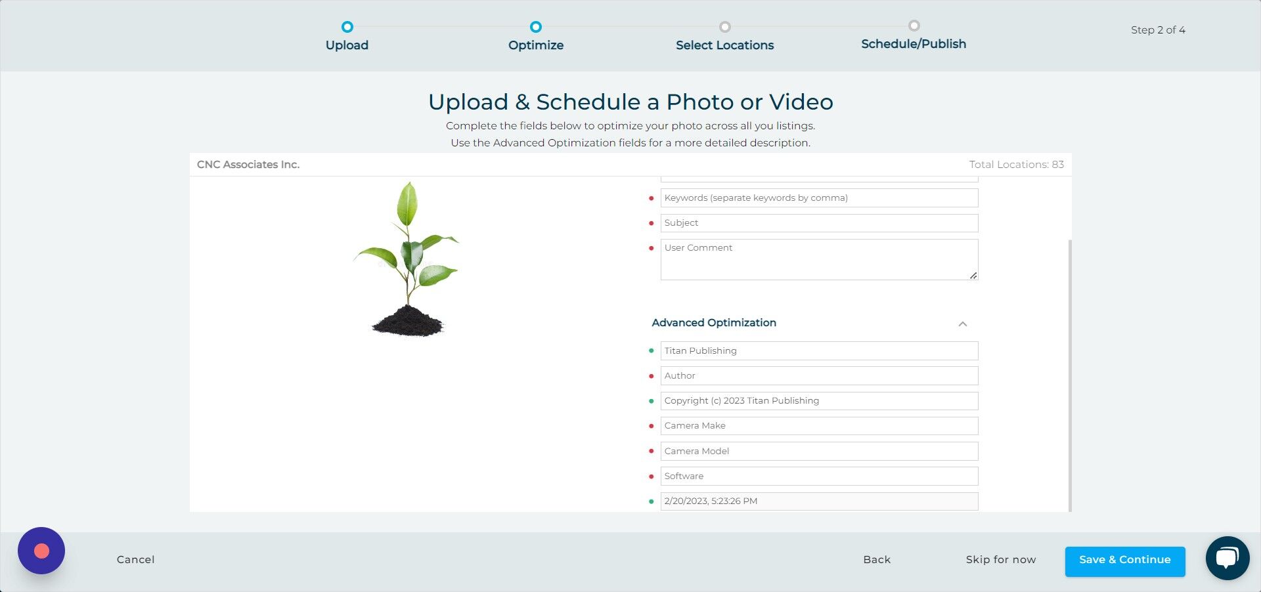1261x592 pixels.
Task: Go to the Schedule/Publish step
Action: pos(914,43)
